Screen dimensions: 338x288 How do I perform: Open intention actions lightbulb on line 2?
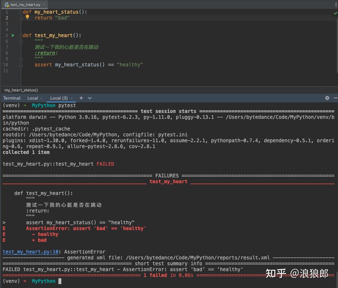[27, 18]
